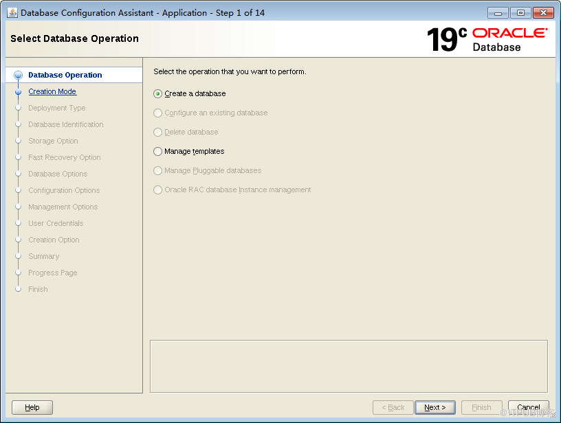This screenshot has width=561, height=423.
Task: Click the Creation Mode step bullet icon
Action: pyautogui.click(x=19, y=92)
